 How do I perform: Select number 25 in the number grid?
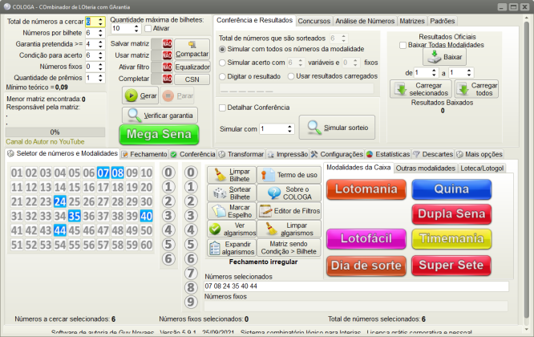pyautogui.click(x=75, y=201)
